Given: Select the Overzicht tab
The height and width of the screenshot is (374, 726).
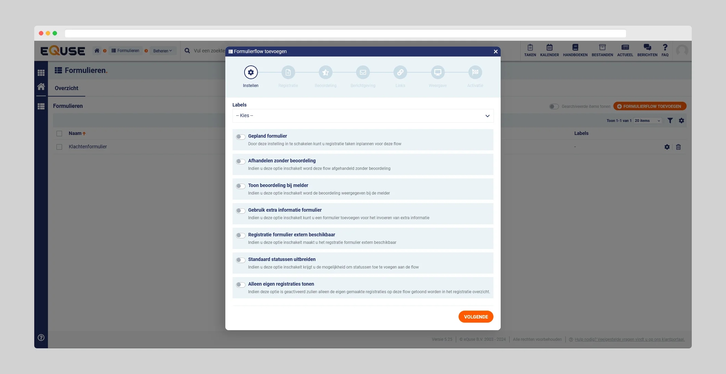Looking at the screenshot, I should [x=66, y=88].
